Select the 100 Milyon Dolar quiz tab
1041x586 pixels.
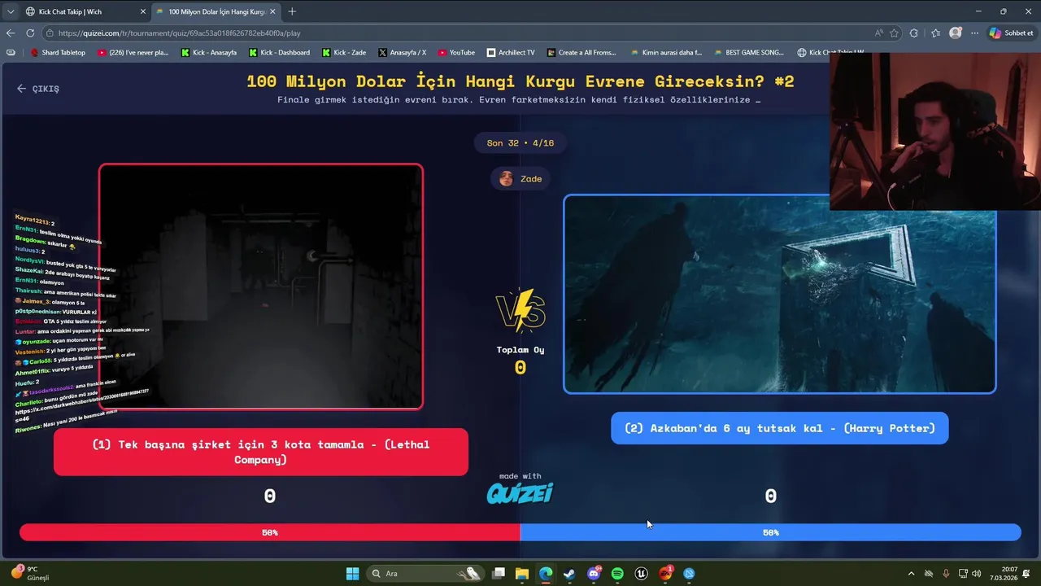216,11
